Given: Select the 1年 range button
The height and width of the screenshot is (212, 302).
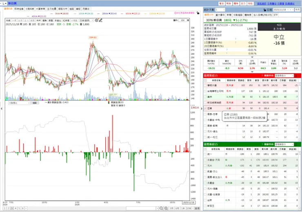Looking at the screenshot, I should (183, 208).
